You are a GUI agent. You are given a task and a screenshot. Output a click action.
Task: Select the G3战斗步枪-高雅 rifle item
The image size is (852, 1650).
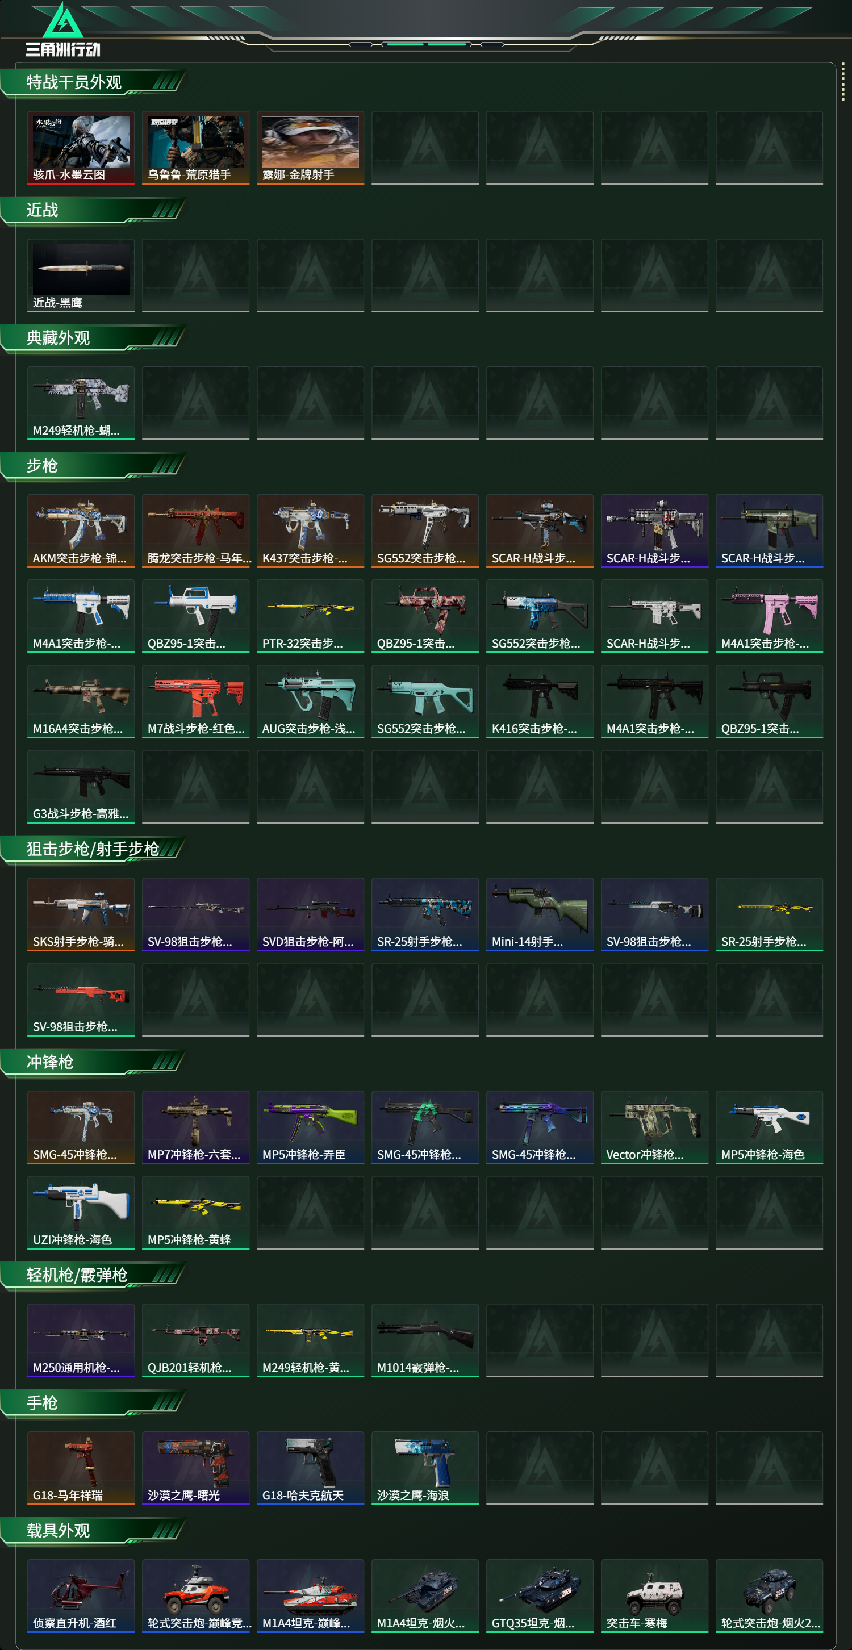(81, 787)
